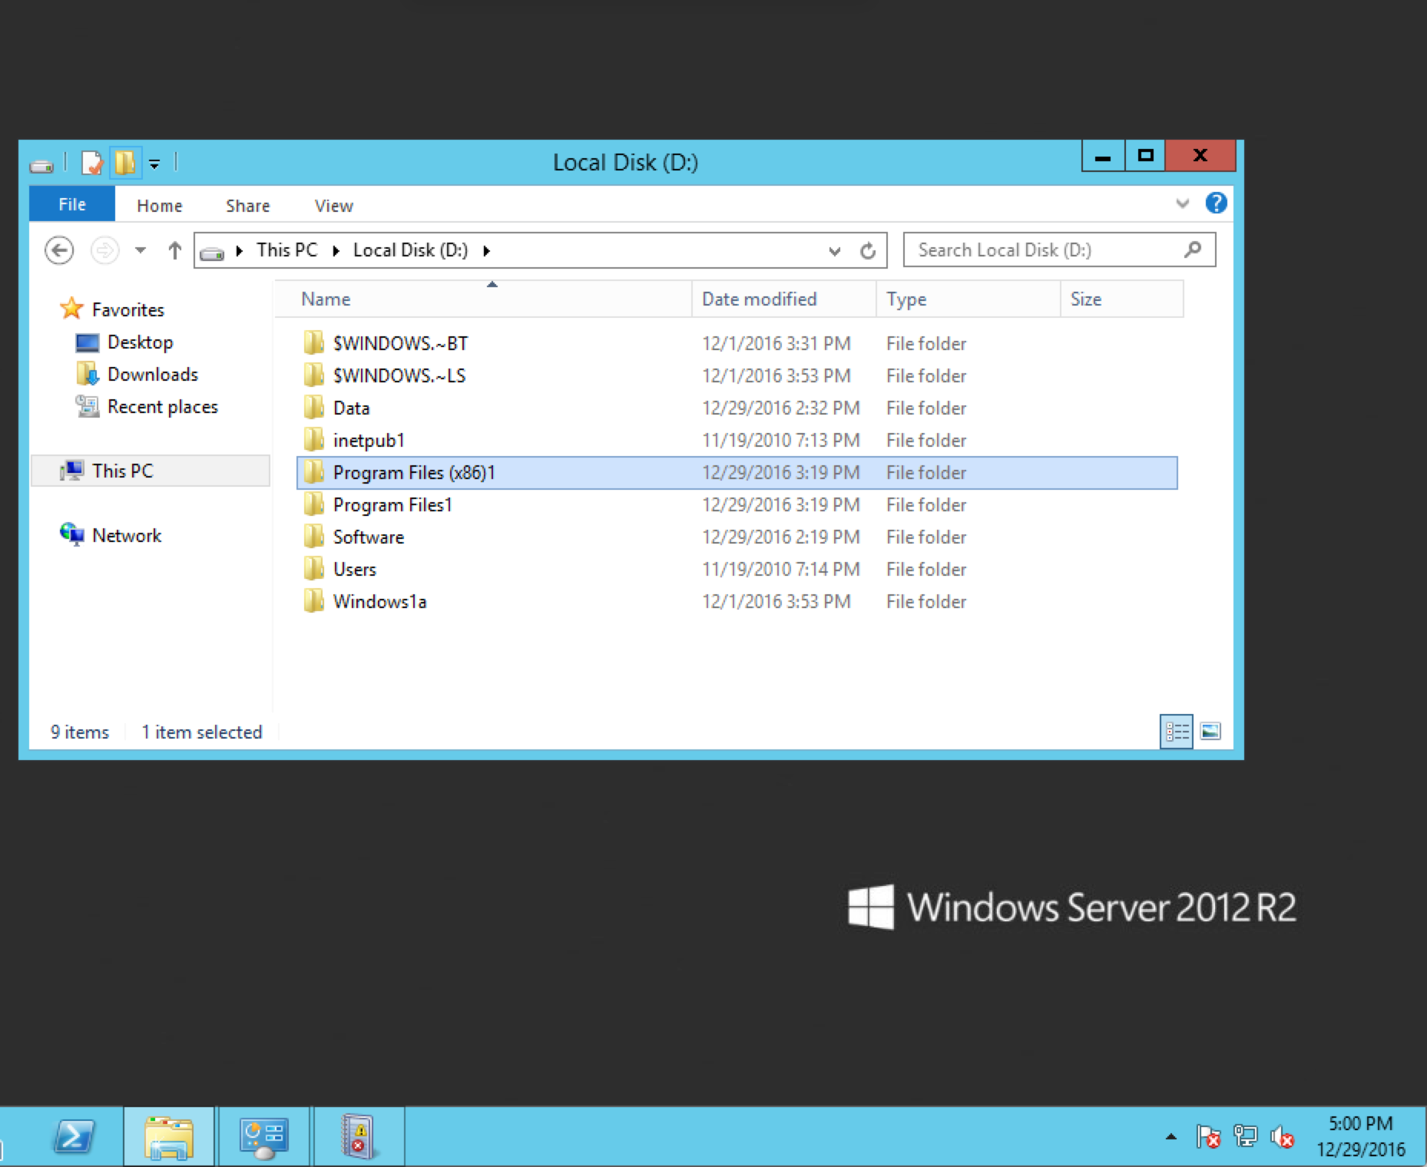Switch to the View ribbon tab
Image resolution: width=1427 pixels, height=1167 pixels.
pos(333,205)
